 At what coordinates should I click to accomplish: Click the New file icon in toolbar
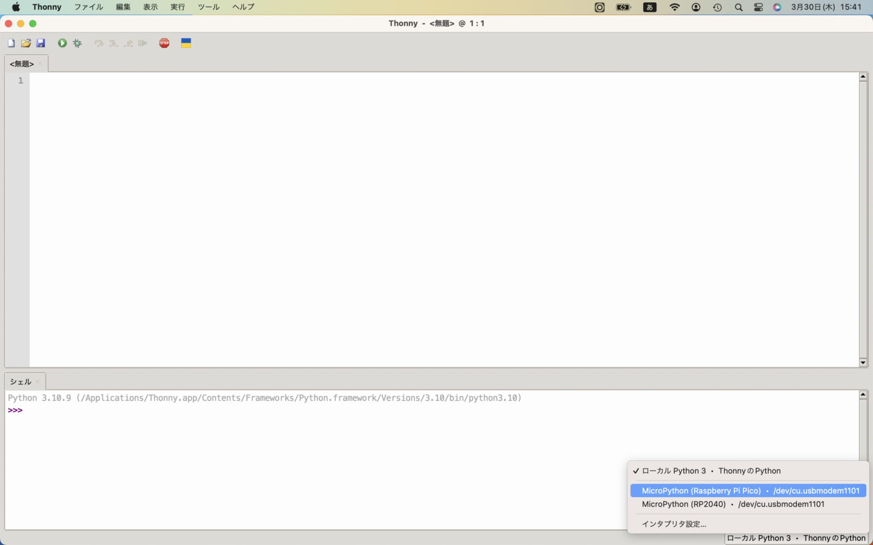(x=11, y=43)
